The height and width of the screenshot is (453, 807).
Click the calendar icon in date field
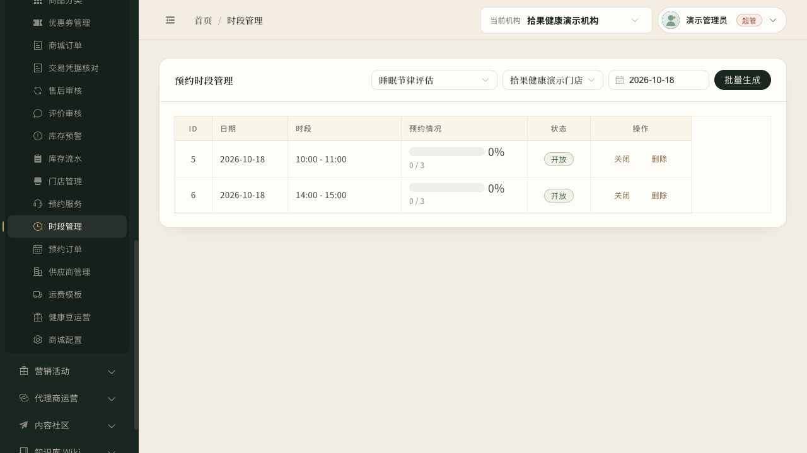(x=620, y=80)
